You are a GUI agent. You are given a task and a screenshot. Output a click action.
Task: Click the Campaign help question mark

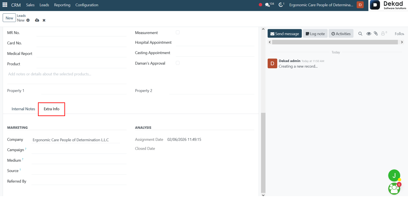click(26, 149)
